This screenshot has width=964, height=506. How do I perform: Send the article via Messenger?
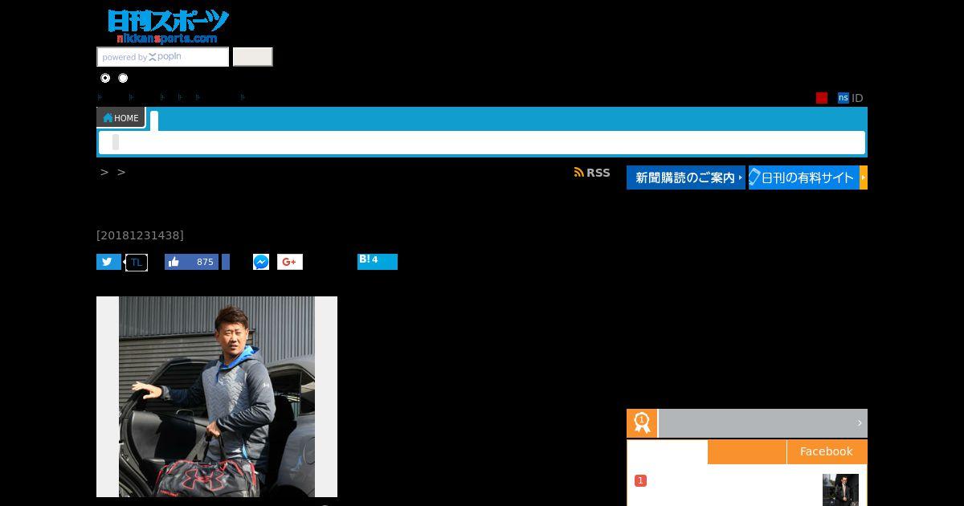pos(261,262)
